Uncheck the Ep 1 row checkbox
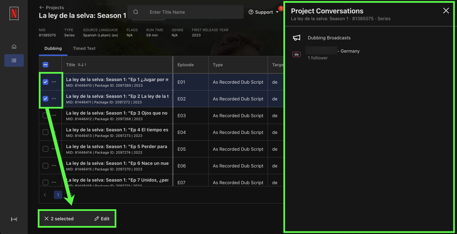457x234 pixels. click(45, 82)
